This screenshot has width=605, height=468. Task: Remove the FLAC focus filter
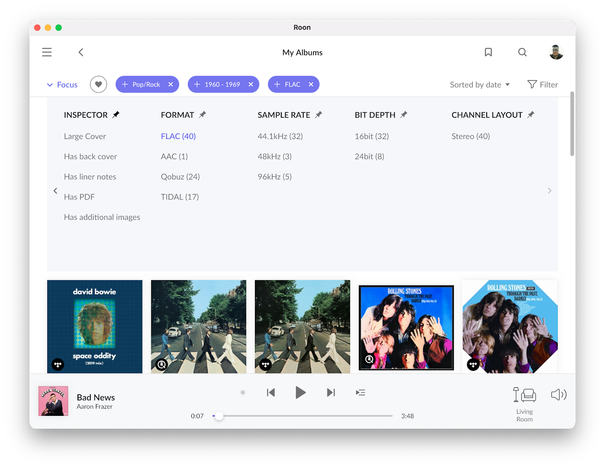click(311, 84)
